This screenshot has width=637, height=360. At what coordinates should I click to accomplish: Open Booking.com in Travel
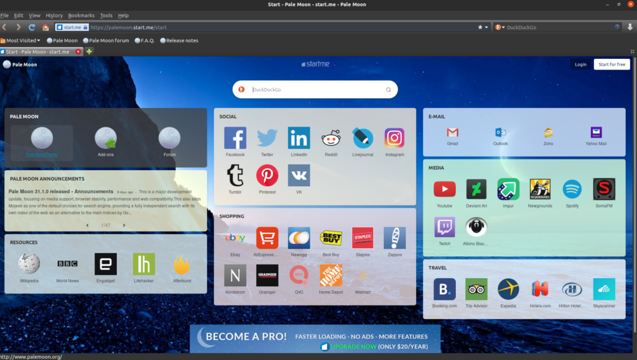tap(444, 289)
